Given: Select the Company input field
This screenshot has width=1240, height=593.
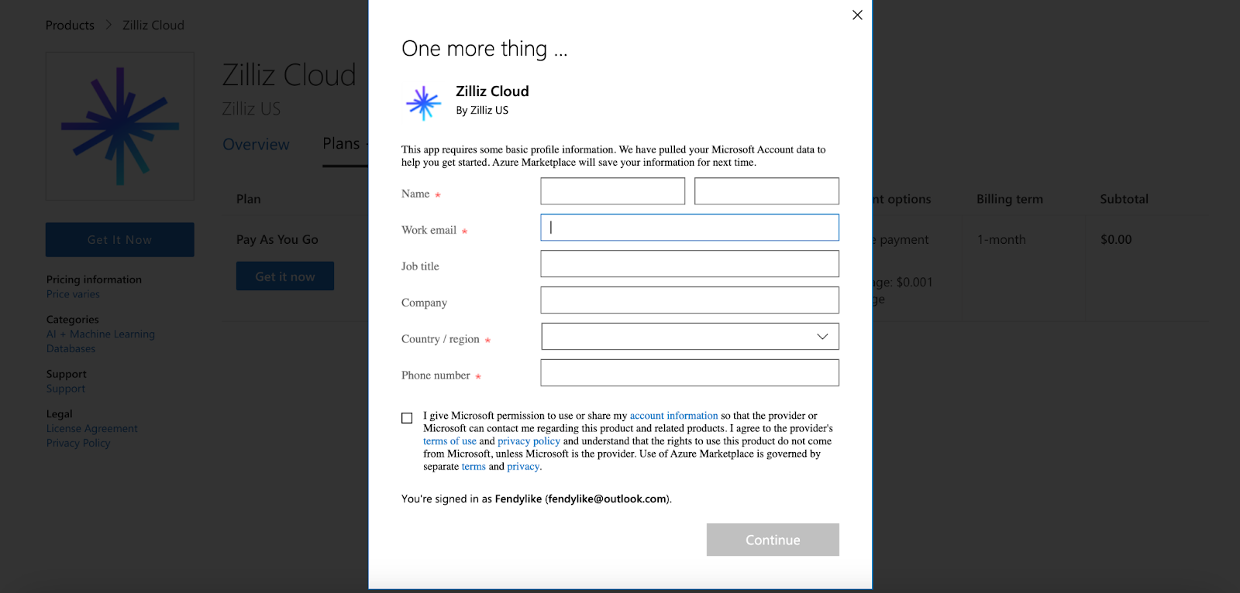Looking at the screenshot, I should 690,300.
